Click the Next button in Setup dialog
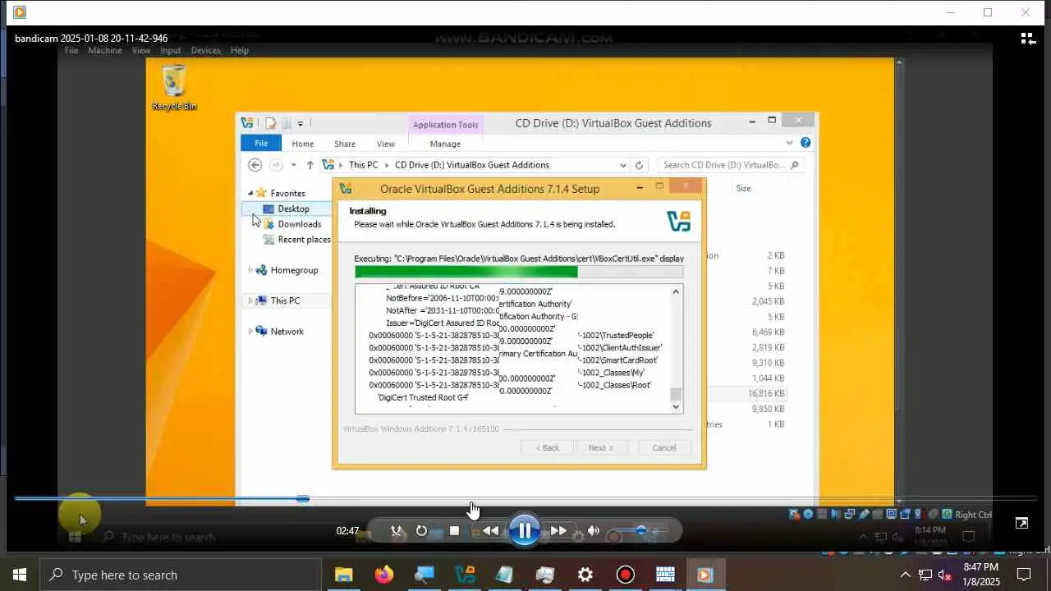The width and height of the screenshot is (1051, 591). pyautogui.click(x=600, y=447)
